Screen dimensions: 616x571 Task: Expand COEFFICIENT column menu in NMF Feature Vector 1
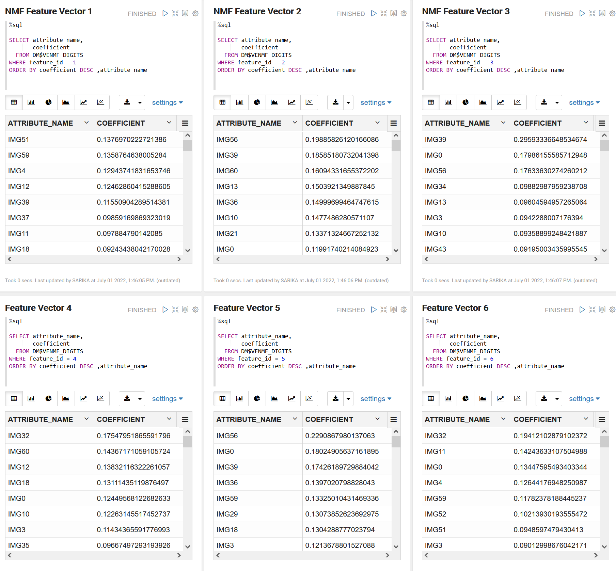click(x=169, y=123)
